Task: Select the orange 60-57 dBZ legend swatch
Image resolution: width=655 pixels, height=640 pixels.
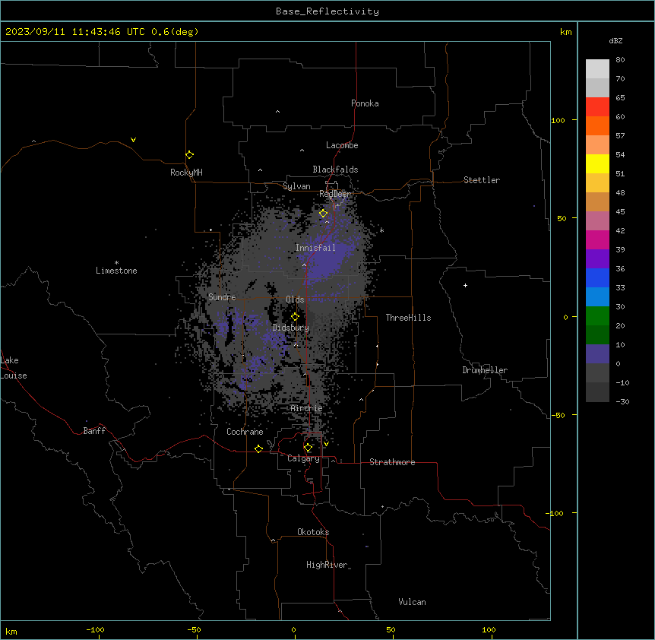Action: pyautogui.click(x=597, y=125)
